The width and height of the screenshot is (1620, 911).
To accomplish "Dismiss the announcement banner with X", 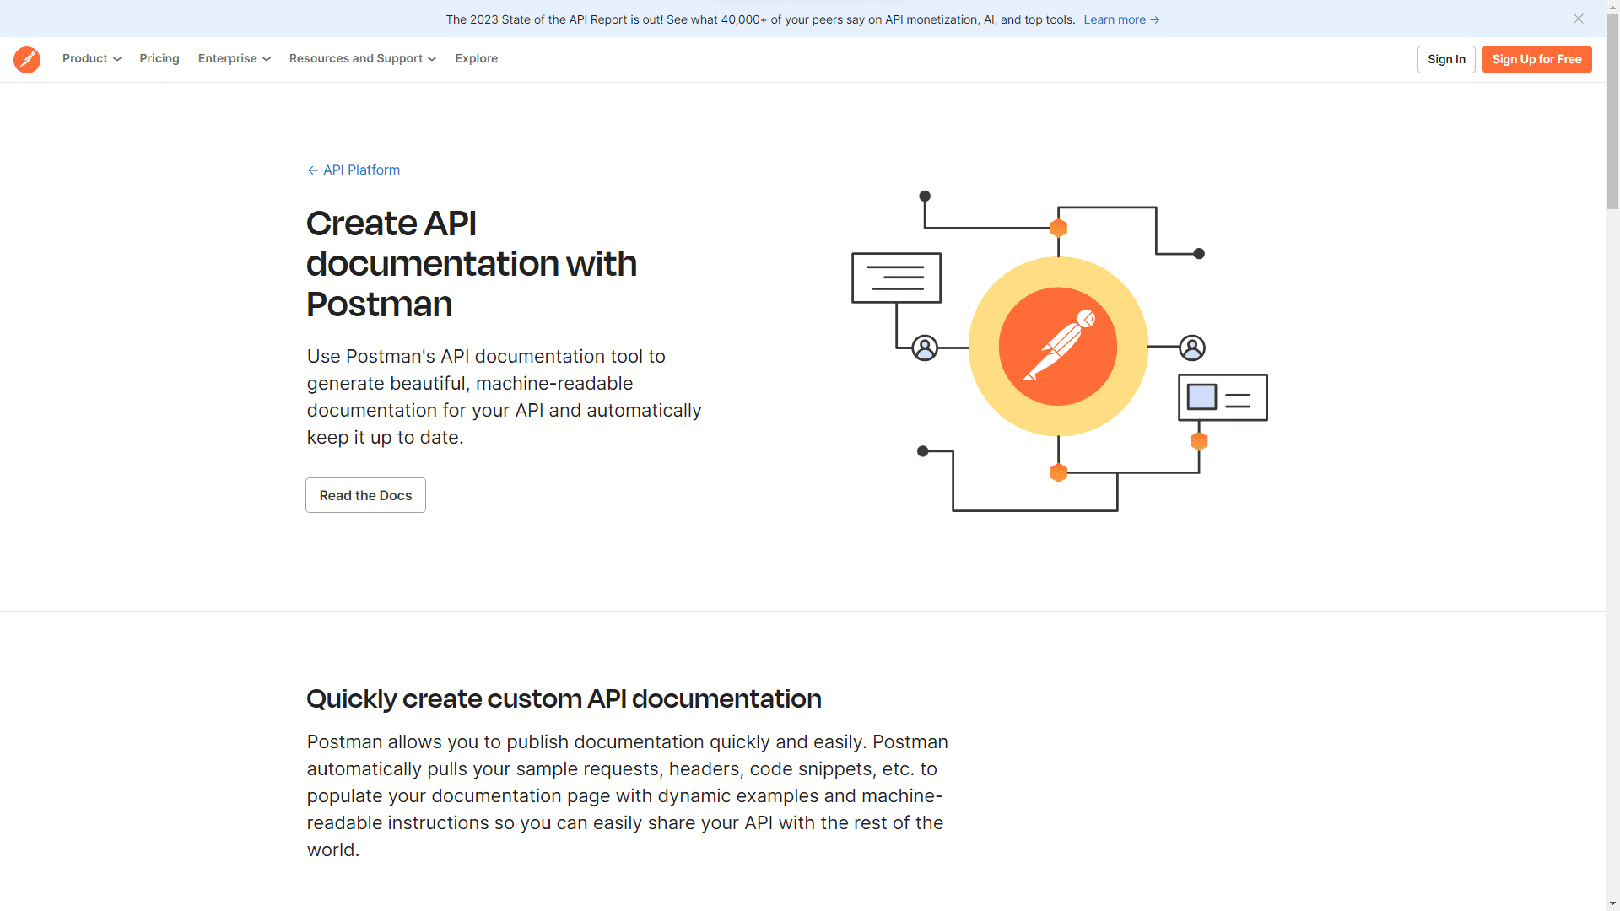I will tap(1578, 19).
